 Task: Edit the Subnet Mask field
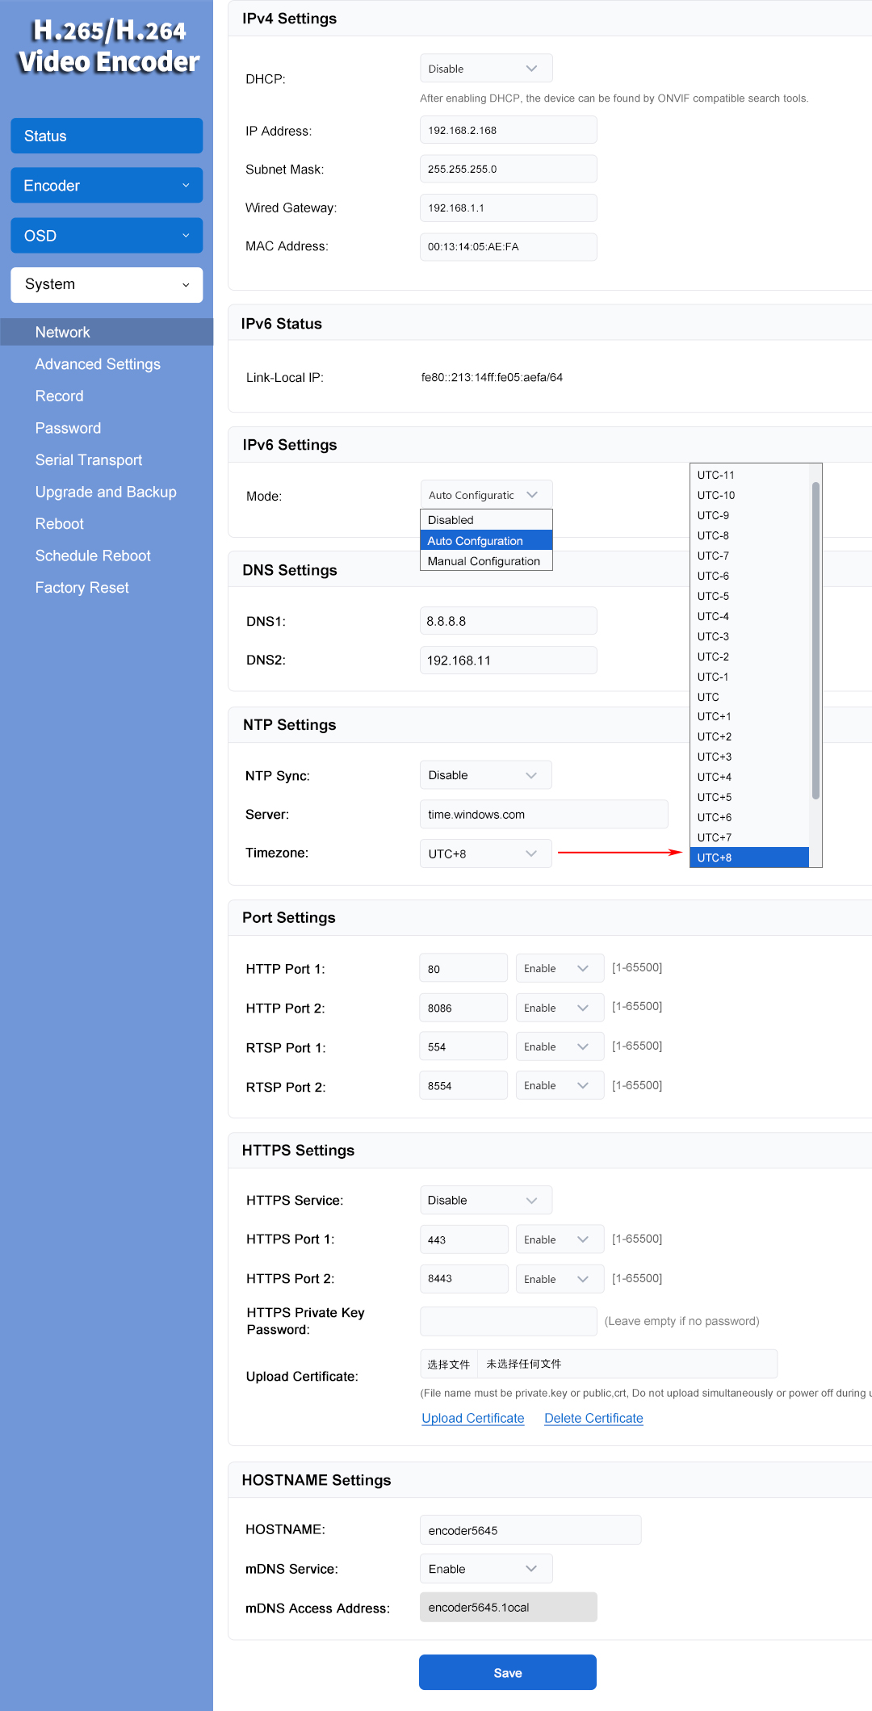pos(509,169)
